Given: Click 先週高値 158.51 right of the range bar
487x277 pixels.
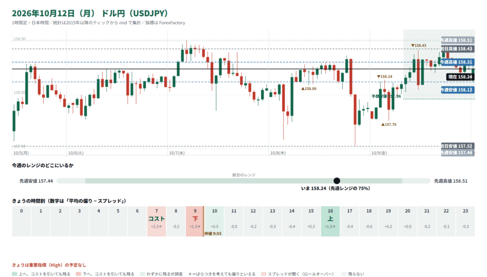Looking at the screenshot, I should [x=451, y=181].
